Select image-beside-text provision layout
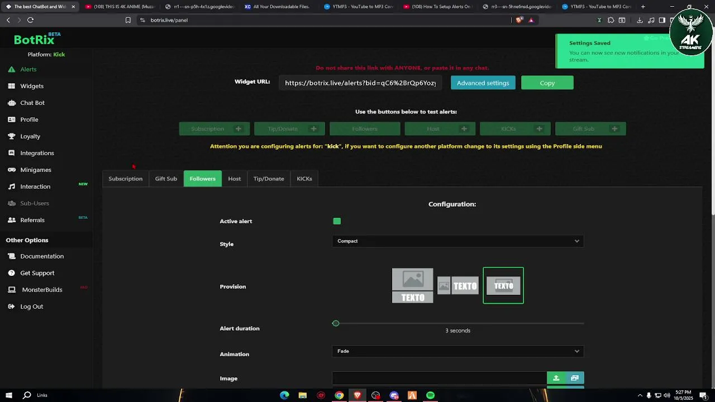This screenshot has height=402, width=715. click(x=457, y=286)
